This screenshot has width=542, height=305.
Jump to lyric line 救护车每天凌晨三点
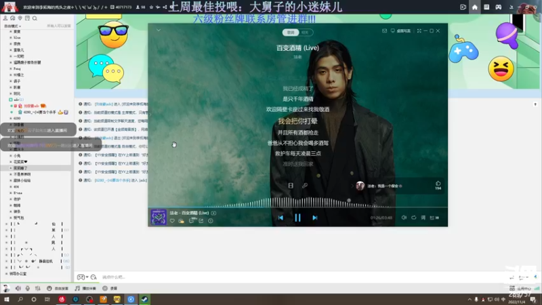297,153
